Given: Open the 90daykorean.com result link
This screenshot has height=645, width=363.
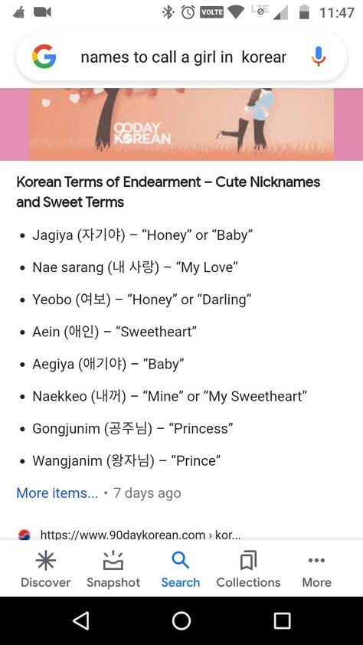Looking at the screenshot, I should click(x=141, y=535).
